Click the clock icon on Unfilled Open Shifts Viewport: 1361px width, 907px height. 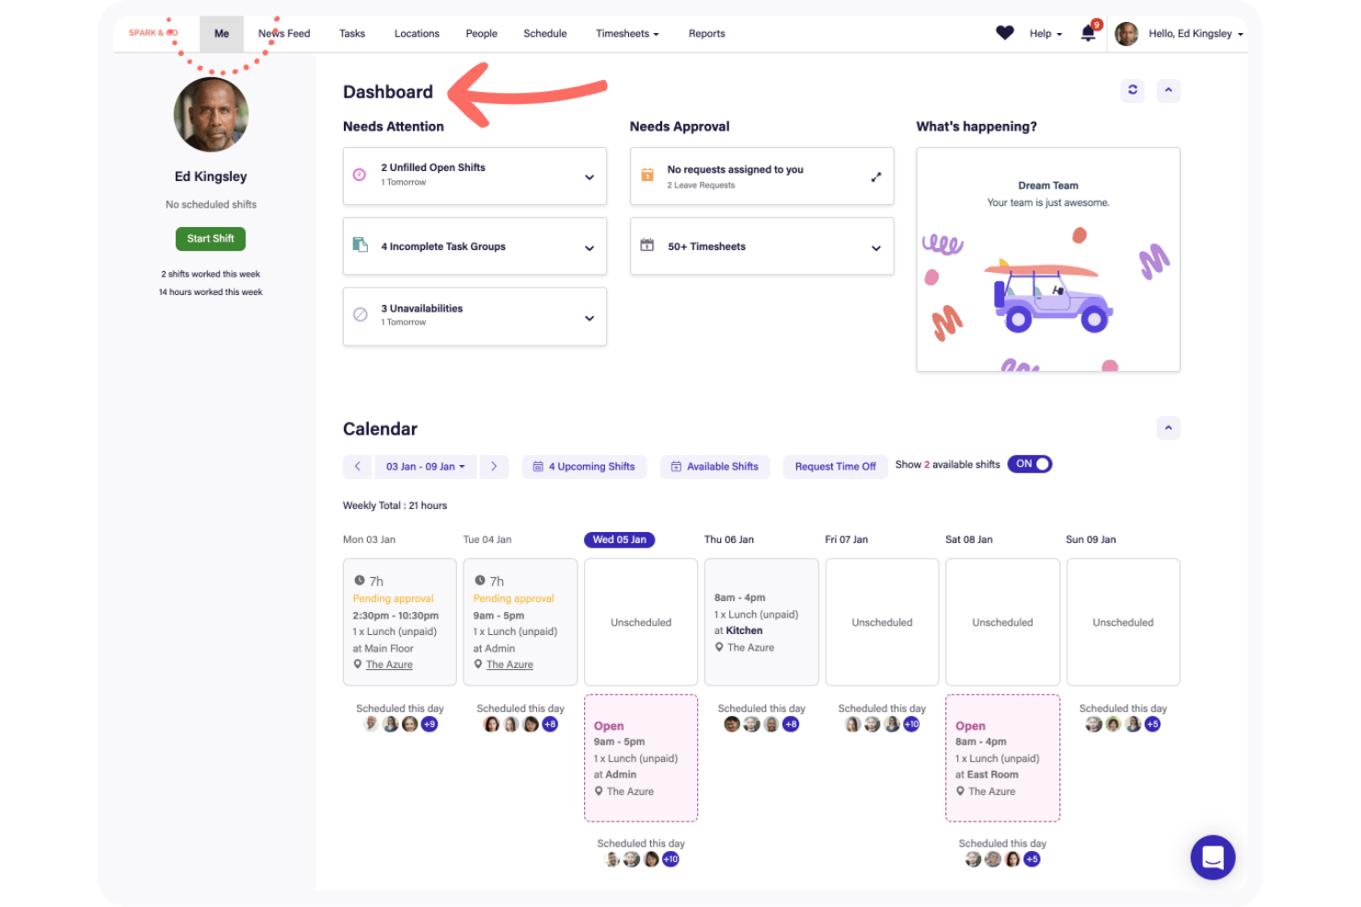[360, 175]
